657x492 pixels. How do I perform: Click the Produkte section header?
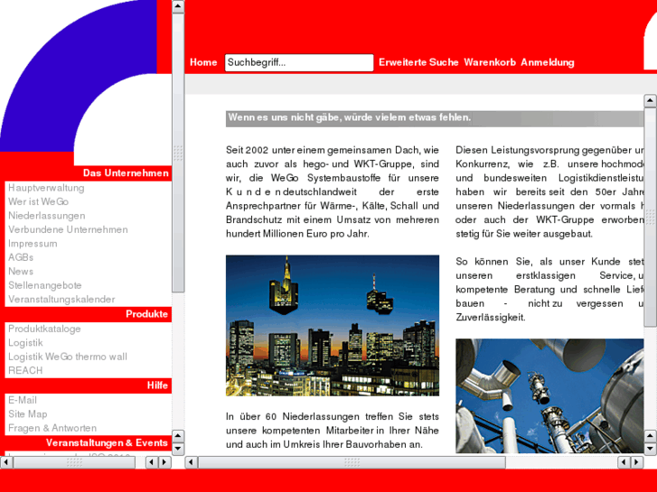146,314
